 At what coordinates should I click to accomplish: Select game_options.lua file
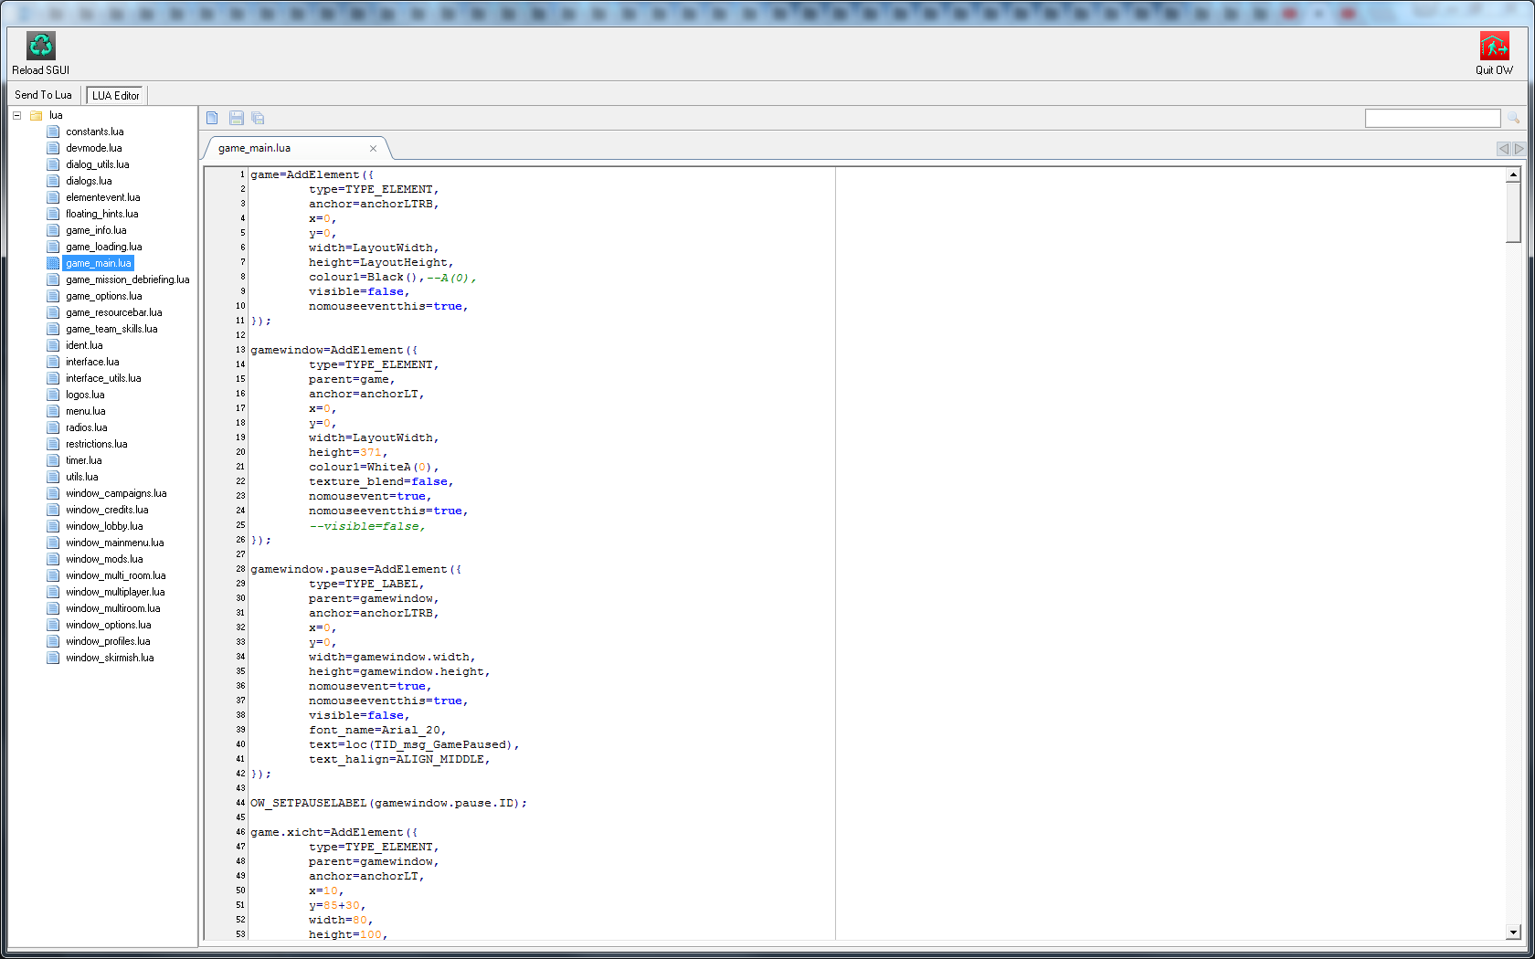click(103, 296)
